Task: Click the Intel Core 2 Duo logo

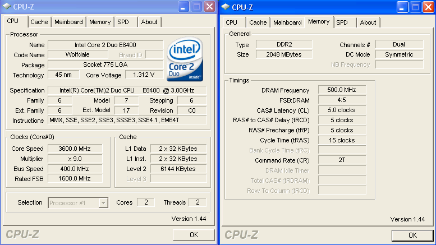Action: pyautogui.click(x=185, y=59)
